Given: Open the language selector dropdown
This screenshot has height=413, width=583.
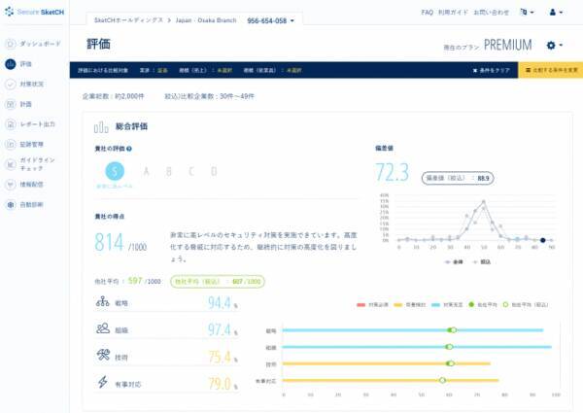Looking at the screenshot, I should point(528,14).
